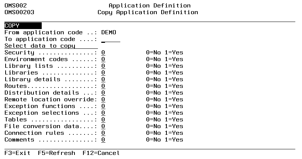Click the F5=Refresh function key label
Viewport: 302px width, 159px height.
[x=56, y=153]
